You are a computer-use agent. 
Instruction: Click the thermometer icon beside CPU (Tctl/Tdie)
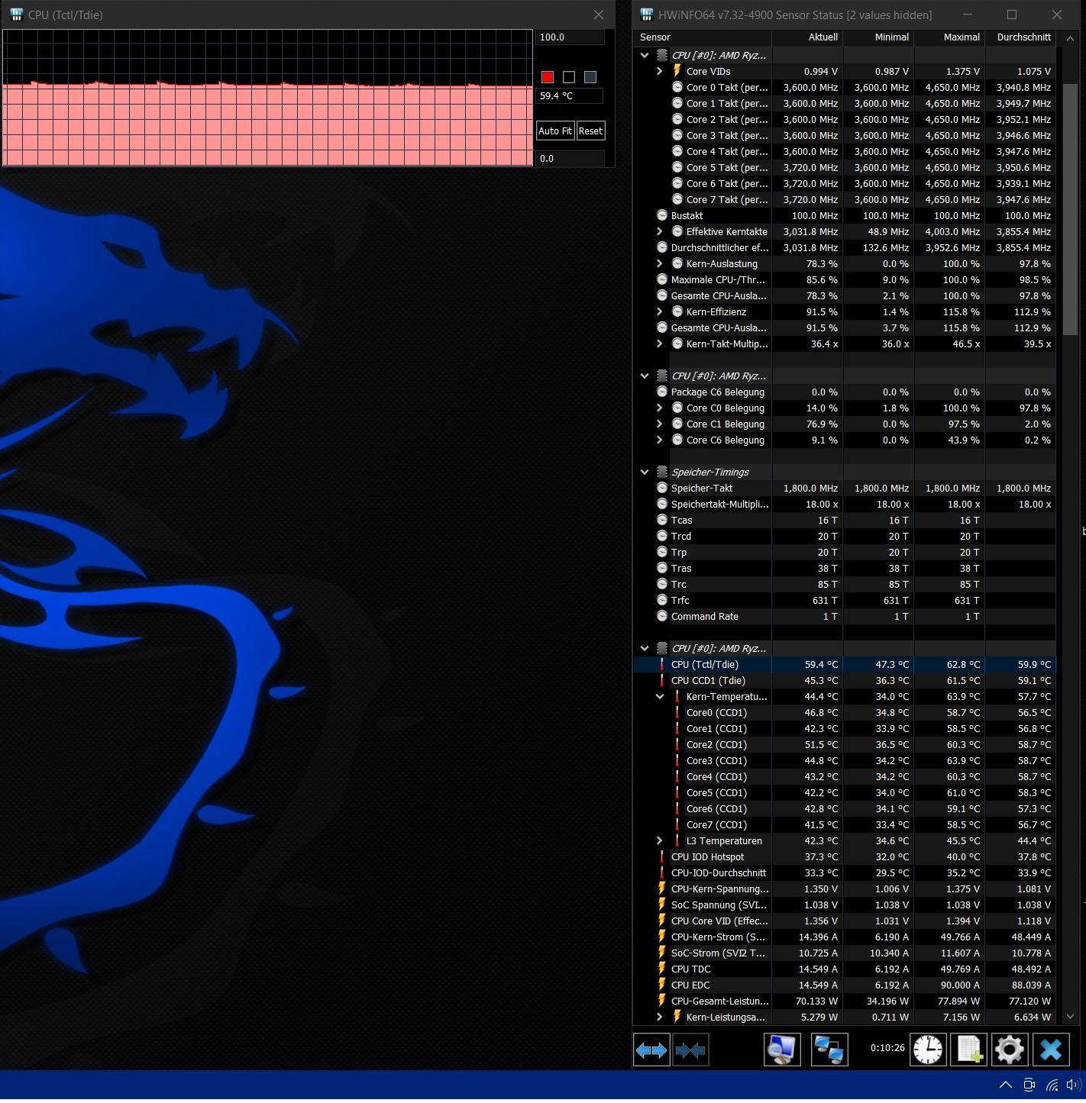point(662,664)
